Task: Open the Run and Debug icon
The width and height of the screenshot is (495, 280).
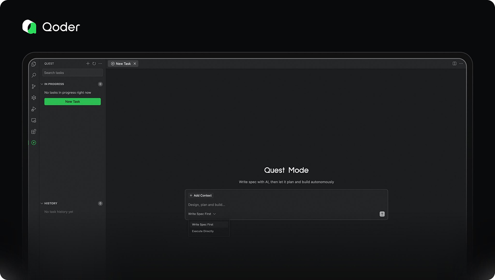Action: point(34,109)
